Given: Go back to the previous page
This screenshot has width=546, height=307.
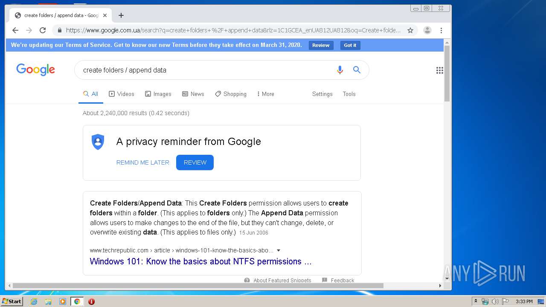Looking at the screenshot, I should (15, 30).
